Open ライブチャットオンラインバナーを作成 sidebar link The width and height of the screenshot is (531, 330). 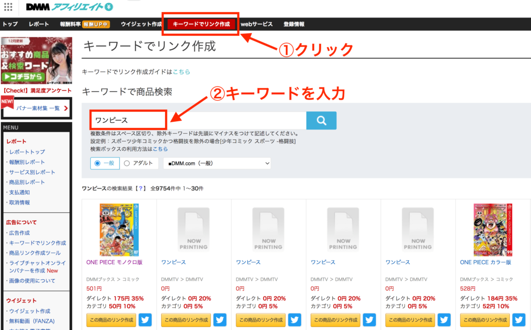(x=37, y=267)
